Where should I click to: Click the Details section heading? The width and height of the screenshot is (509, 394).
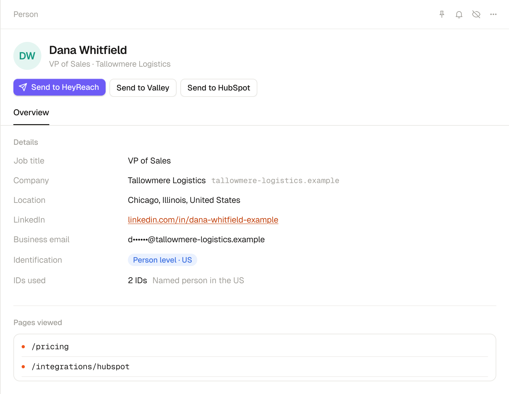(x=26, y=142)
